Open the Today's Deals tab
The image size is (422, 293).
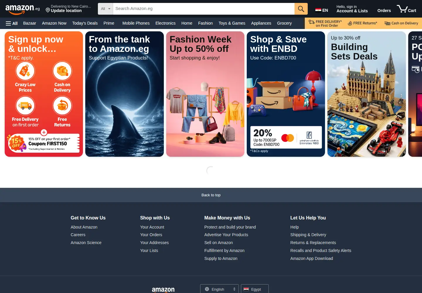(85, 23)
